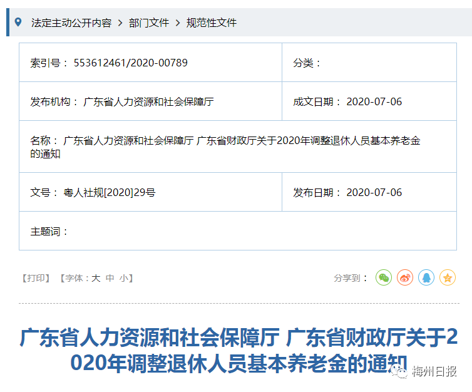Image resolution: width=472 pixels, height=392 pixels.
Task: Set font size to 小
Action: pyautogui.click(x=124, y=278)
